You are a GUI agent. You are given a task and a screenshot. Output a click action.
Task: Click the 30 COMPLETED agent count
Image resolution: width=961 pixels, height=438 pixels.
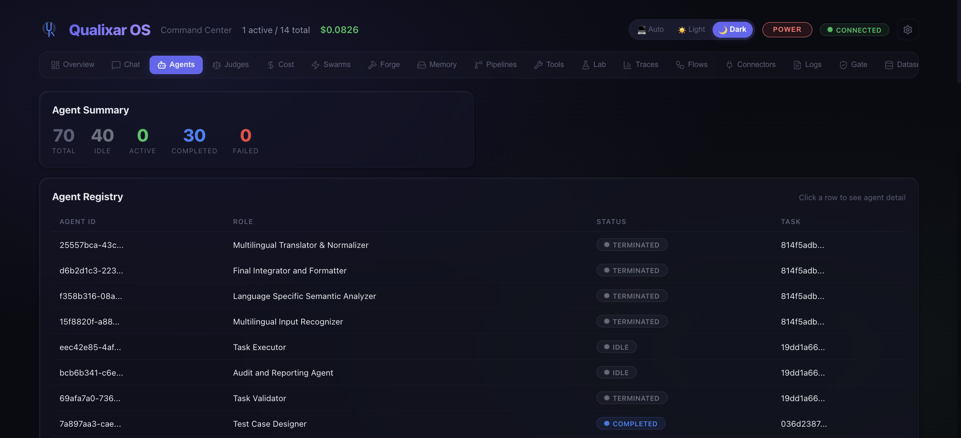pyautogui.click(x=194, y=141)
